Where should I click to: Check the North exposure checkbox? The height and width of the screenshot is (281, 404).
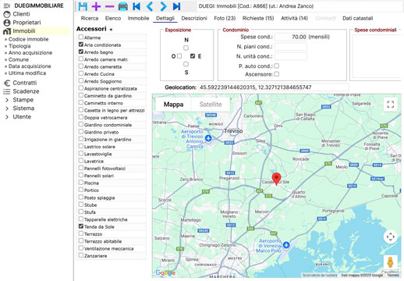click(x=186, y=48)
